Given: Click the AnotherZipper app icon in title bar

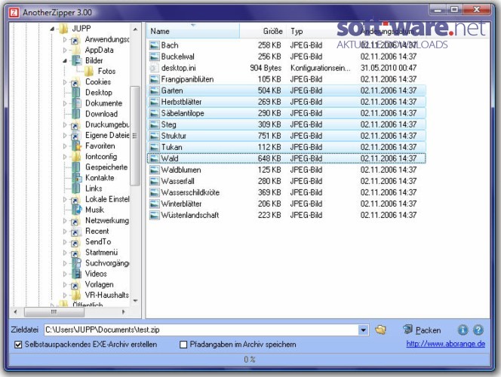Looking at the screenshot, I should pyautogui.click(x=14, y=13).
